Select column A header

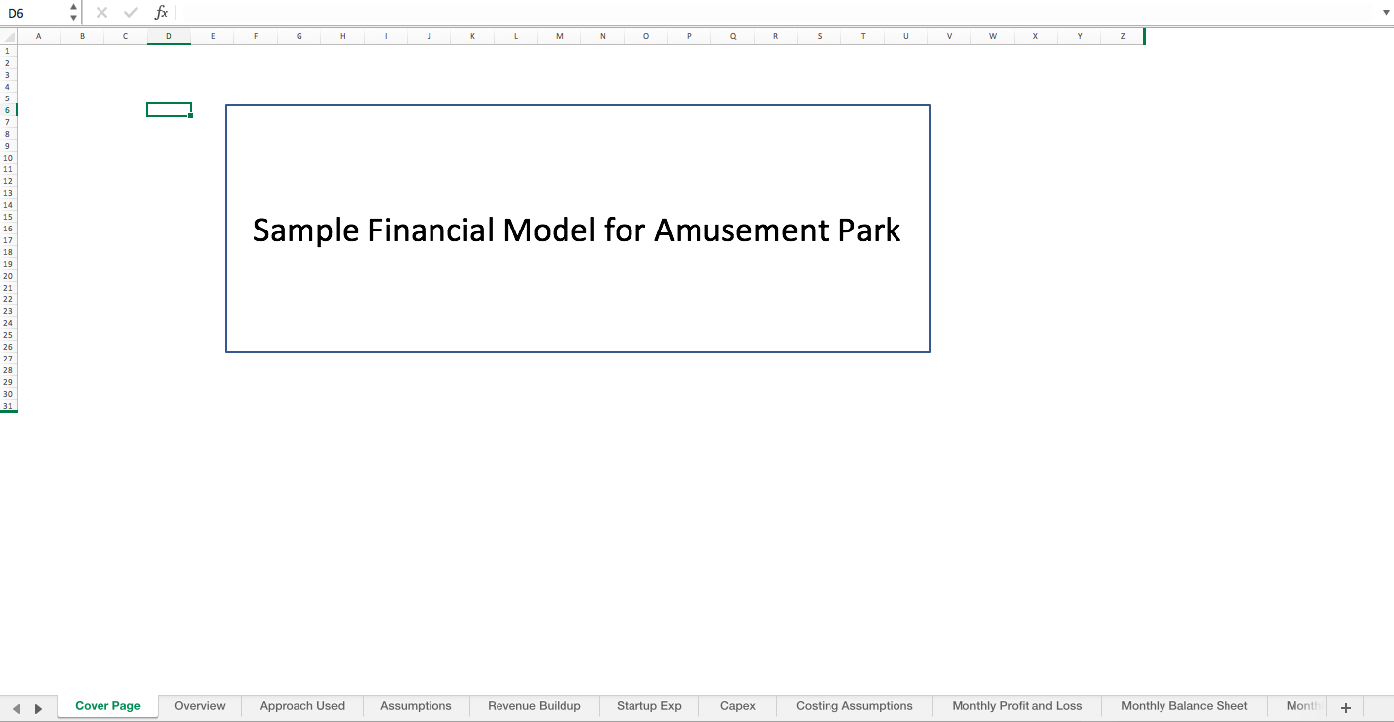click(x=39, y=36)
